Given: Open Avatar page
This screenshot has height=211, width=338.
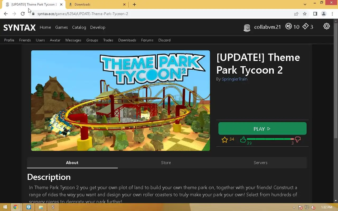Looking at the screenshot, I should tap(55, 40).
